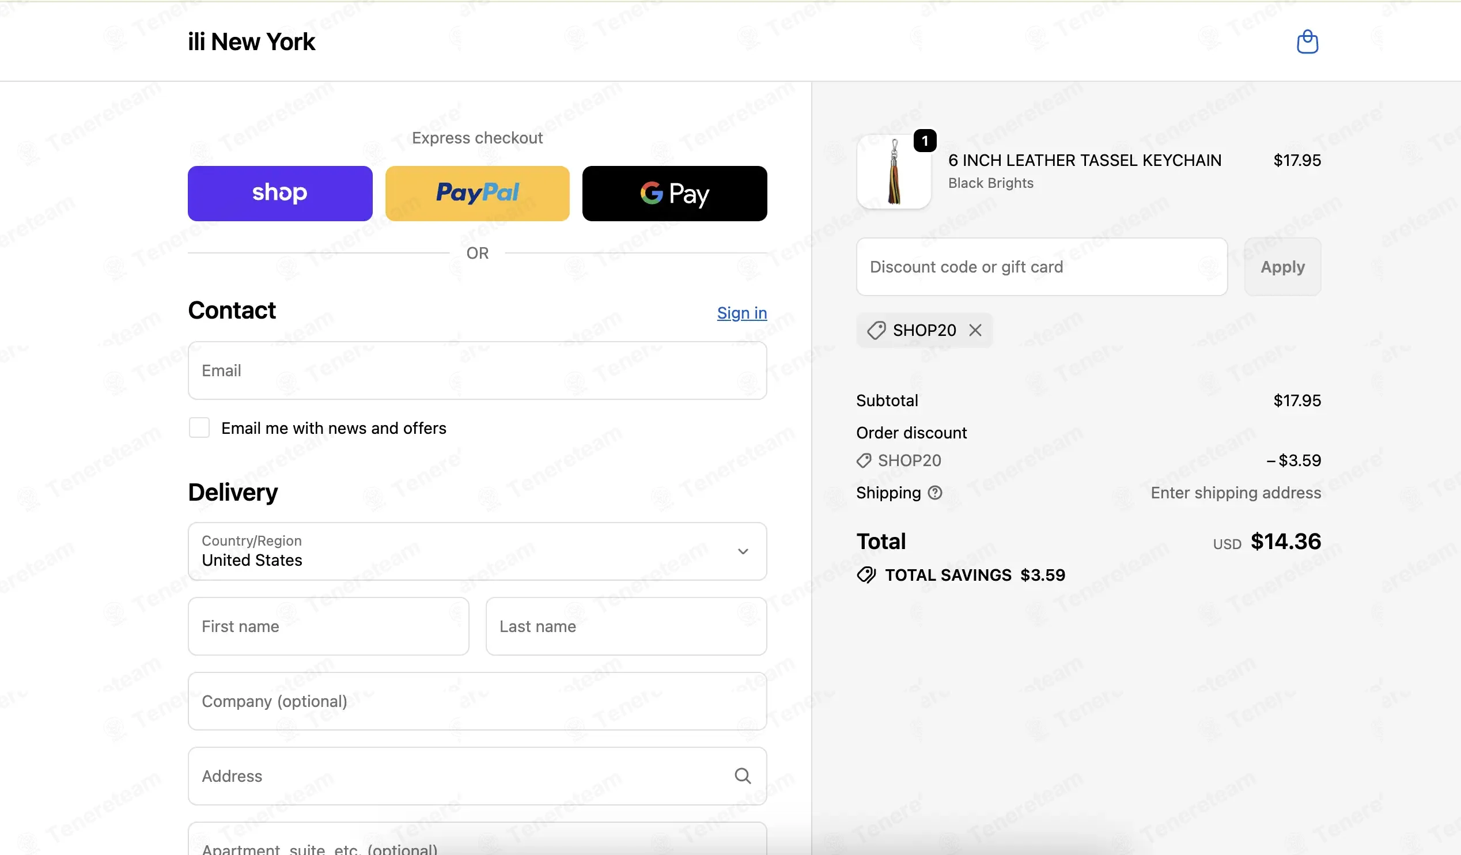Expand the Country/Region dropdown
The height and width of the screenshot is (855, 1461).
[477, 551]
